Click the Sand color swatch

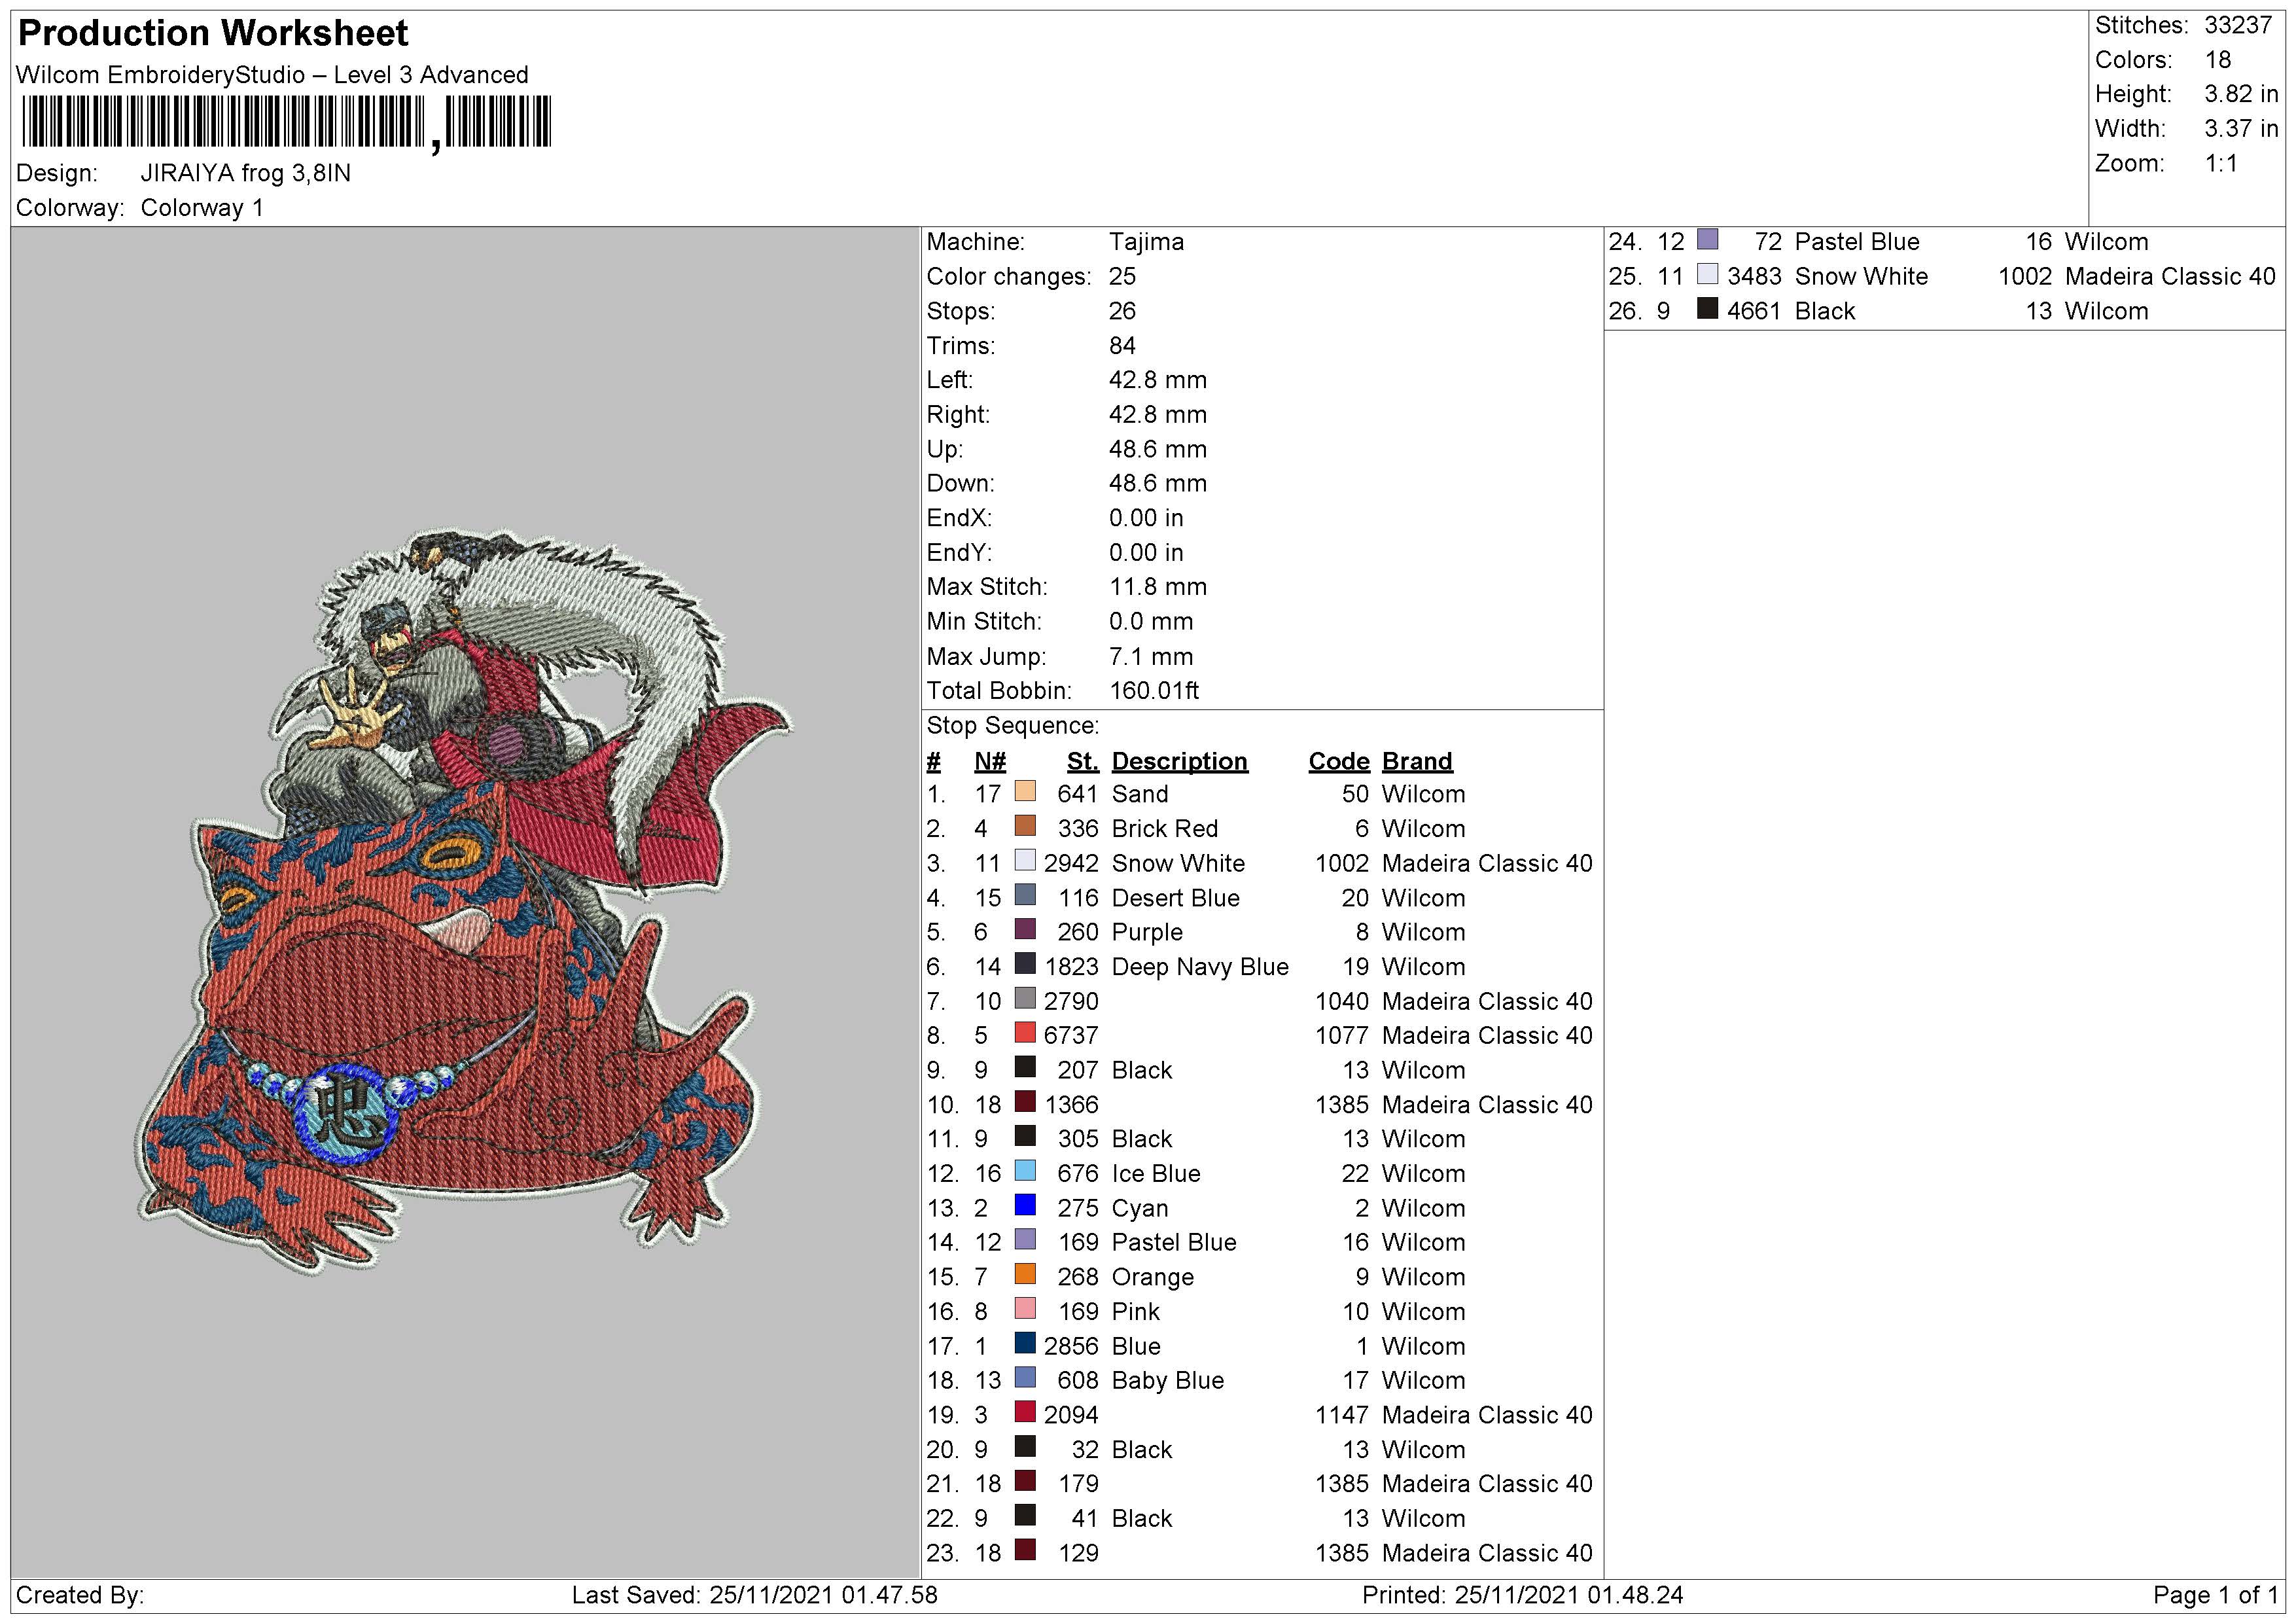tap(1025, 792)
